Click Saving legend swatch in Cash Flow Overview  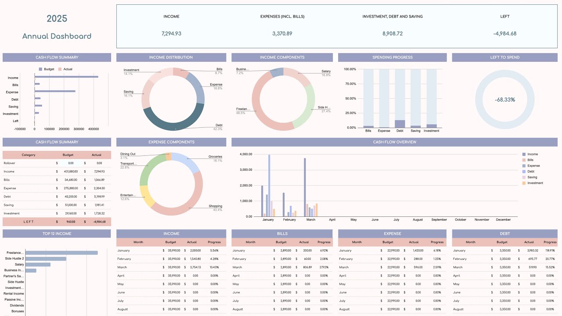click(x=524, y=177)
